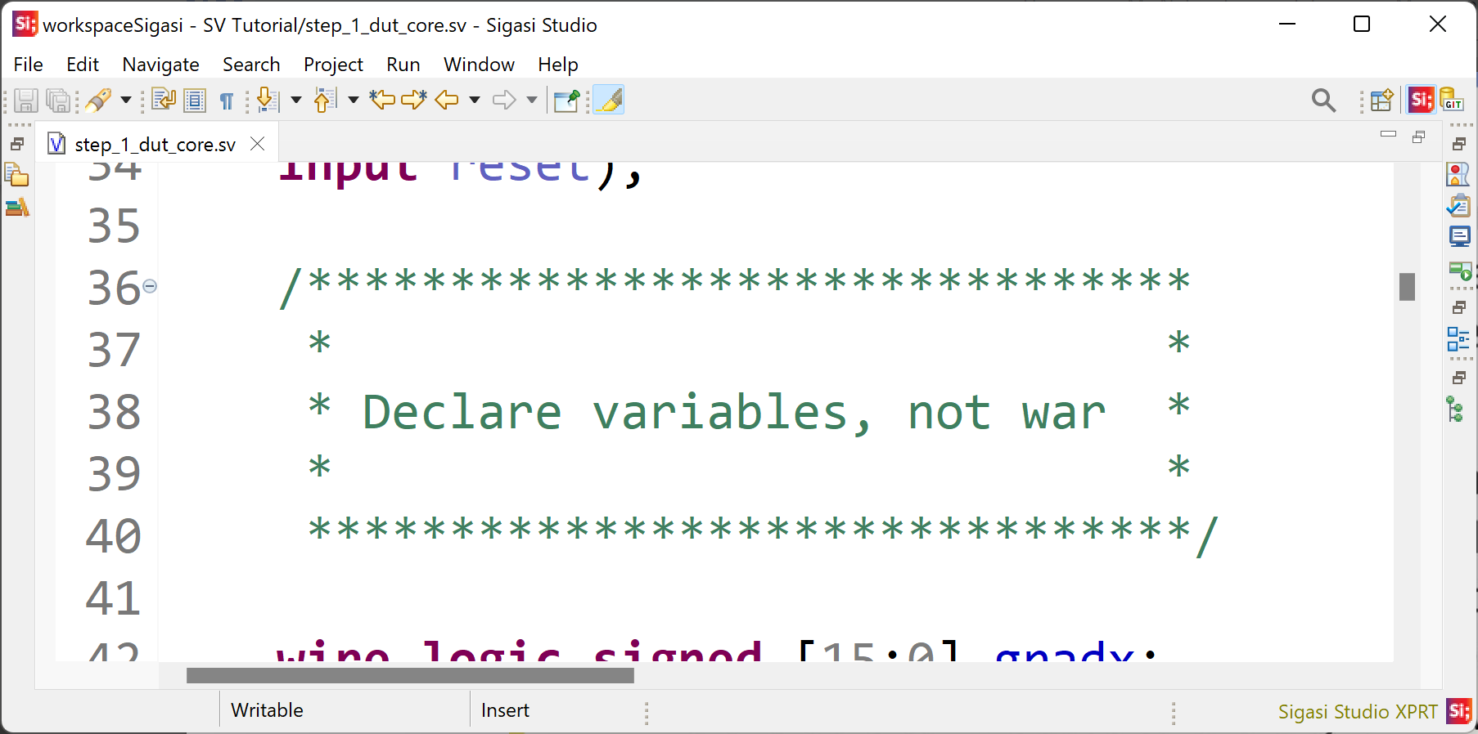This screenshot has height=734, width=1478.
Task: Open the Next Annotation dropdown arrow
Action: click(x=296, y=100)
